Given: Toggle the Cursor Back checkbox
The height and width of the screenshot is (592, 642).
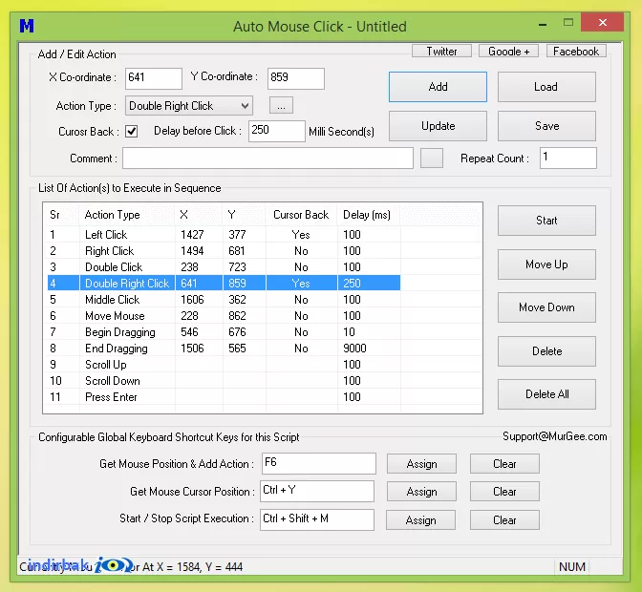Looking at the screenshot, I should pyautogui.click(x=132, y=132).
